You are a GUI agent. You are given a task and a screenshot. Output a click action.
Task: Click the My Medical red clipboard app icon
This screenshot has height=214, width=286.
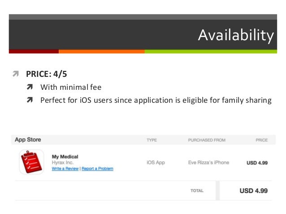(31, 162)
